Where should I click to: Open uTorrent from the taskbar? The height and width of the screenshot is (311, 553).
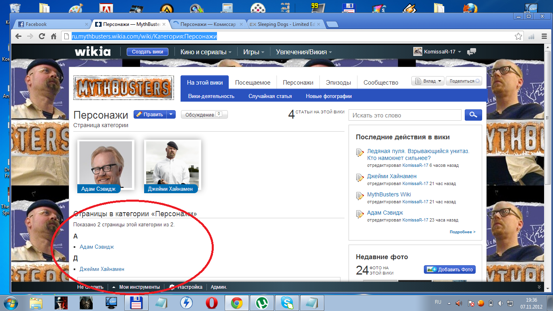[262, 302]
